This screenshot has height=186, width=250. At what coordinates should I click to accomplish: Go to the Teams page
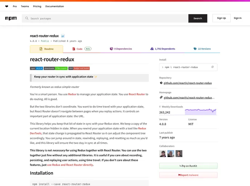click(25, 7)
